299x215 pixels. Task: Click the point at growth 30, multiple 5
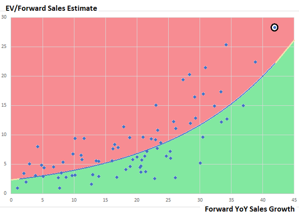pyautogui.click(x=200, y=163)
